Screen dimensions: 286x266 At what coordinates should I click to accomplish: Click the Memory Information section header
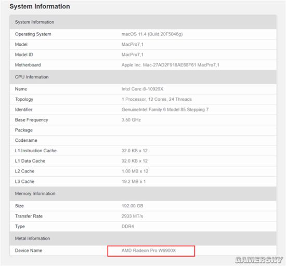coord(143,193)
